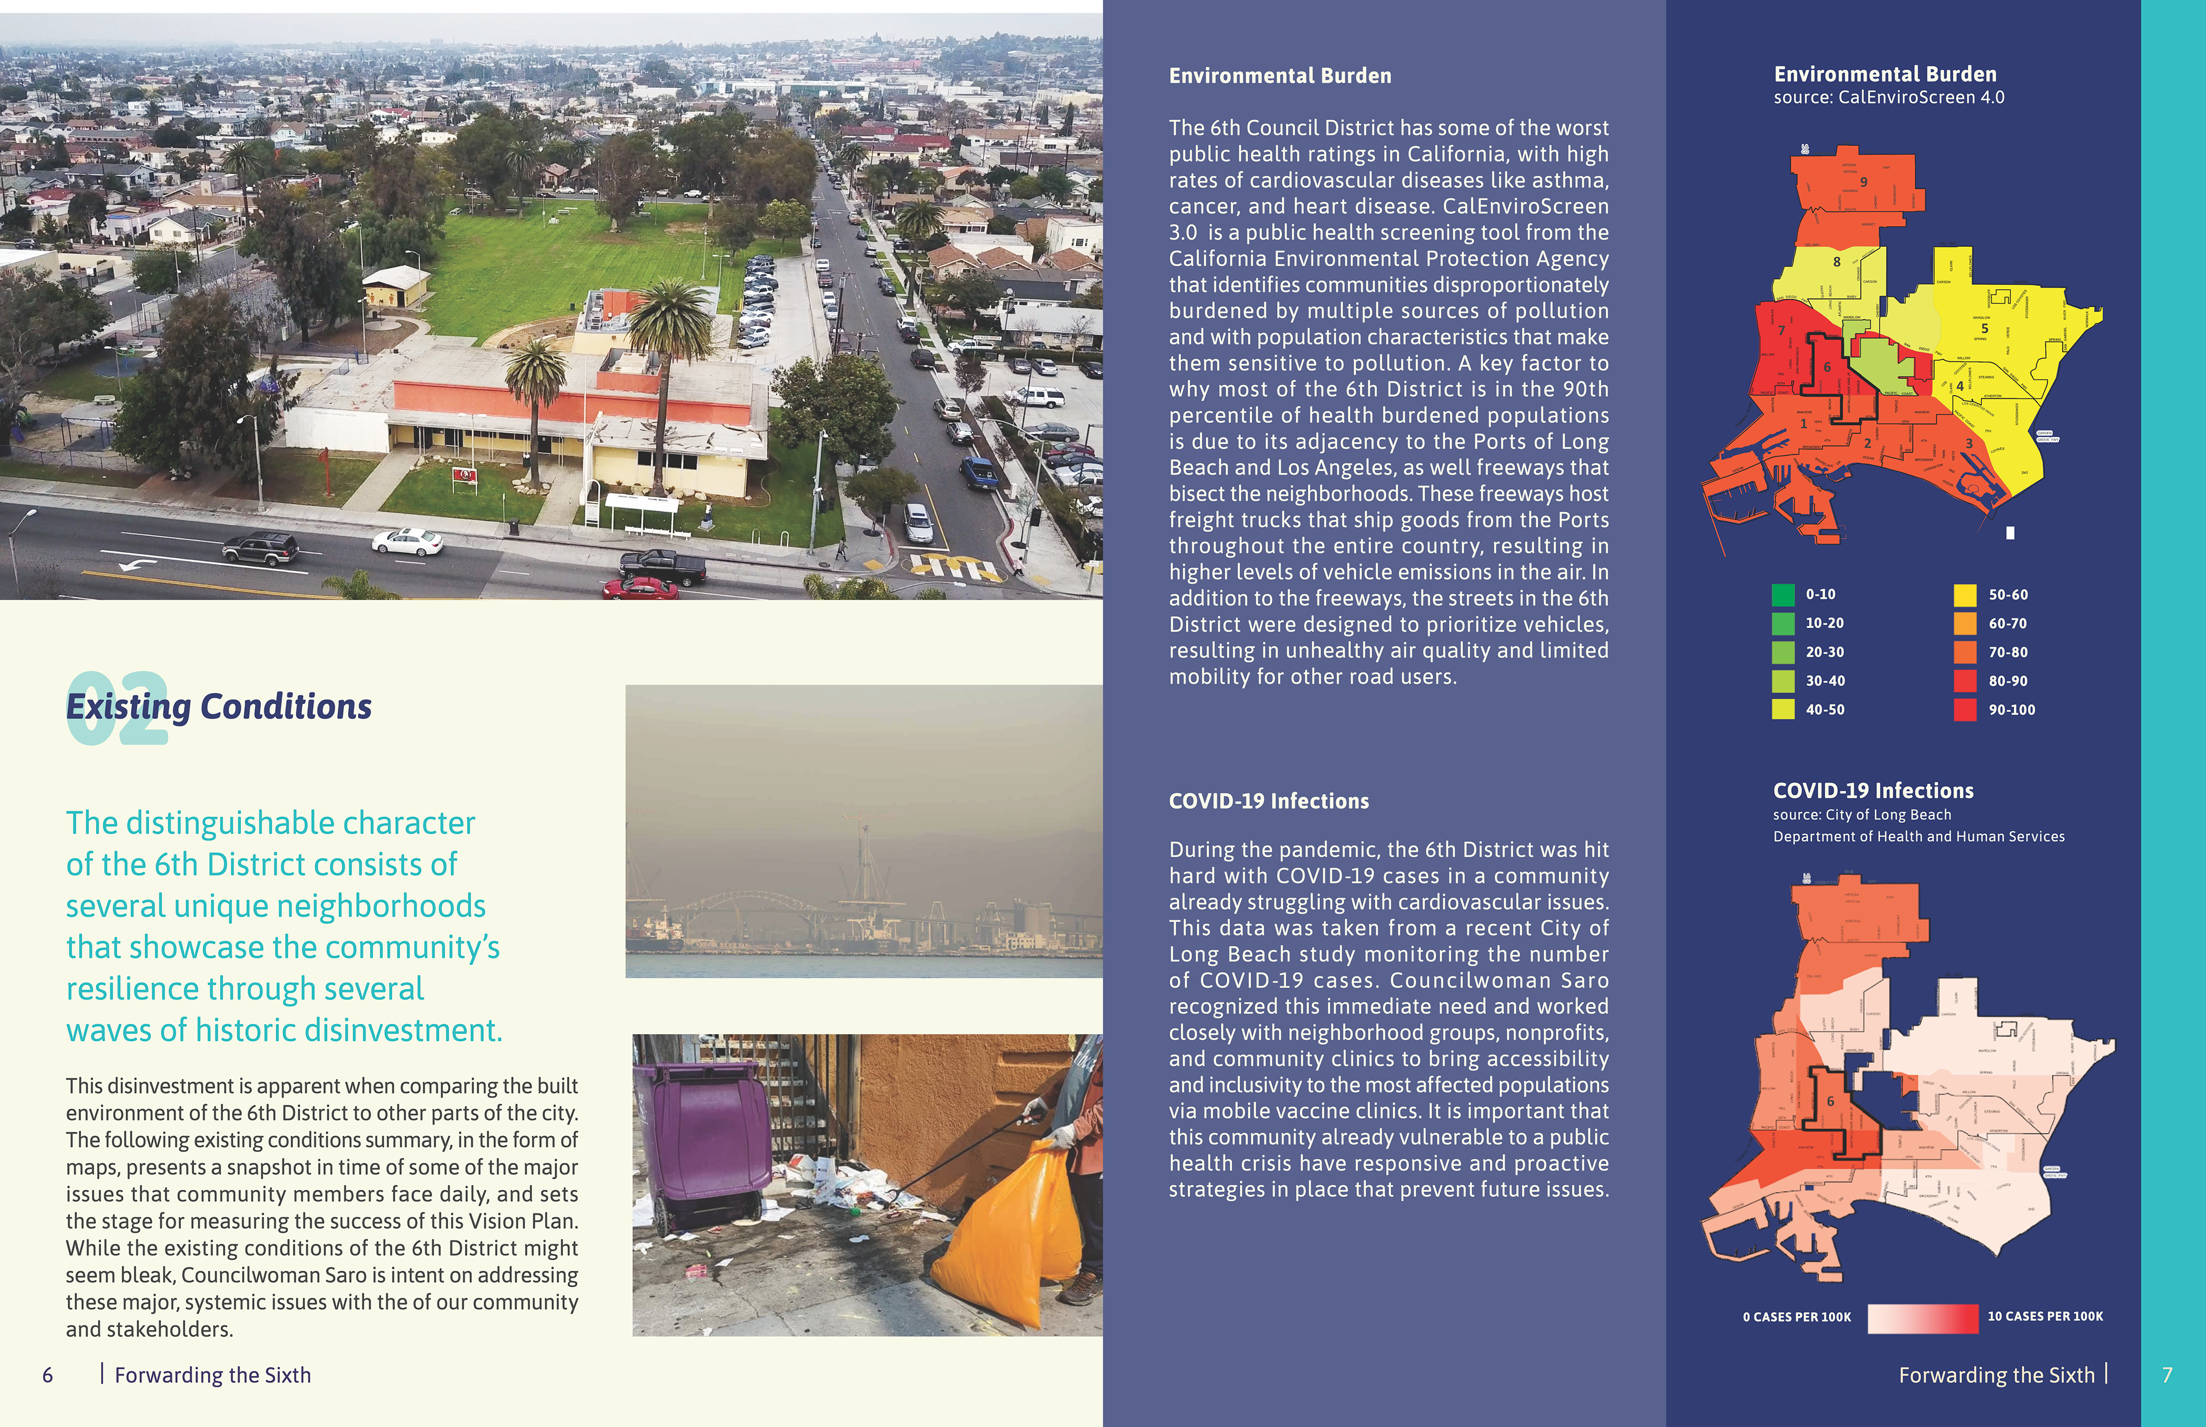Open the smoggy port bridge photo

[864, 831]
